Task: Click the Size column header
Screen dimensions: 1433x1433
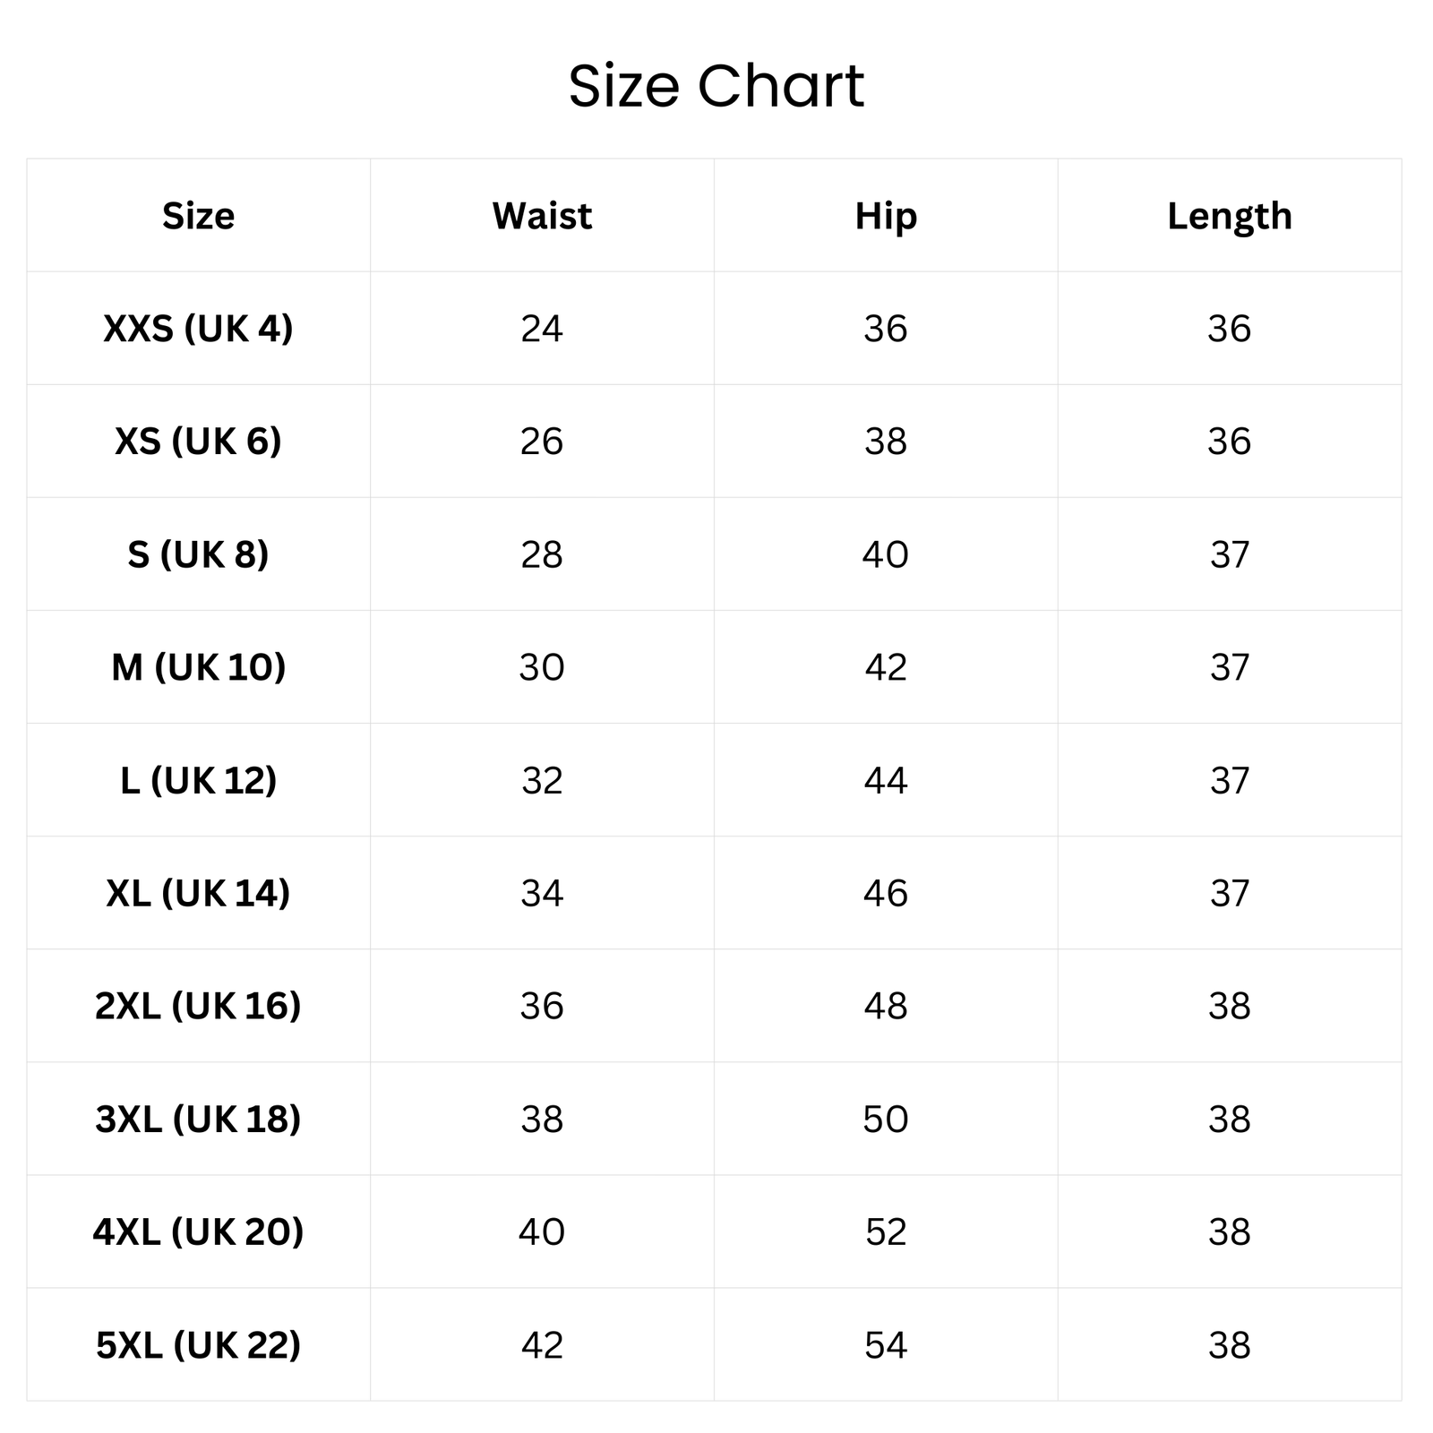Action: pos(198,216)
